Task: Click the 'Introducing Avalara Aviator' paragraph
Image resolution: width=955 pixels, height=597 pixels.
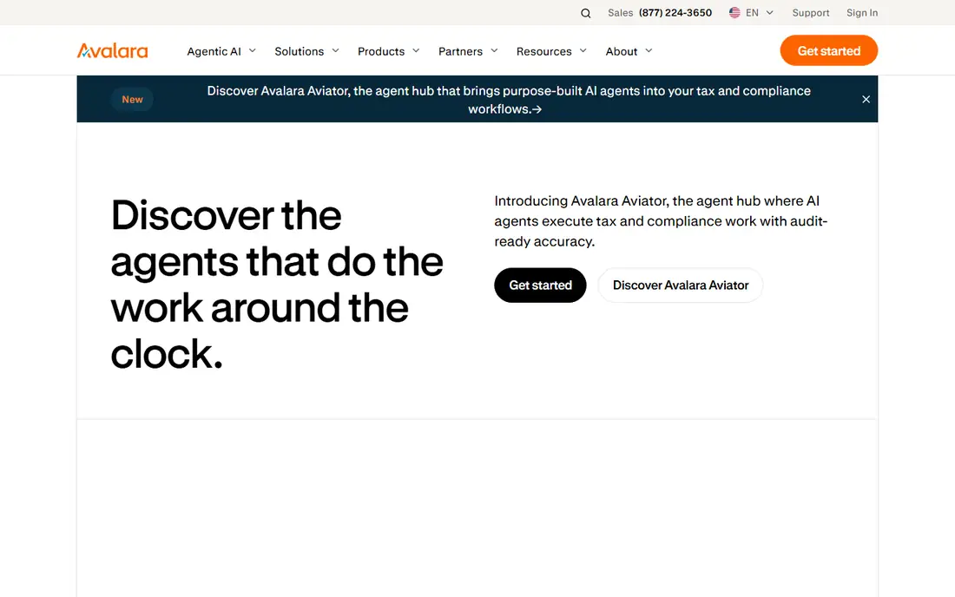Action: (x=661, y=221)
